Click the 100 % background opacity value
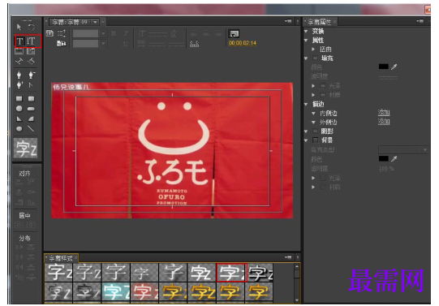The image size is (439, 306). (386, 169)
